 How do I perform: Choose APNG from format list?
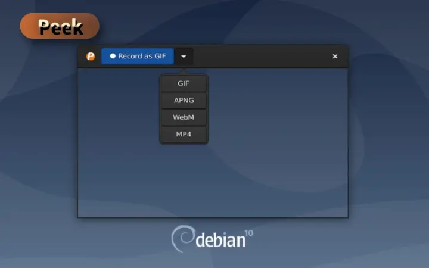184,101
